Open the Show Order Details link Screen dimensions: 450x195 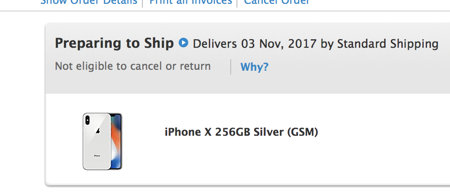(x=88, y=2)
